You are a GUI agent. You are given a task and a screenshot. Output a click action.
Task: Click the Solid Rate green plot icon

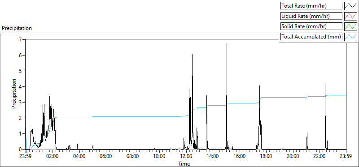coord(350,26)
